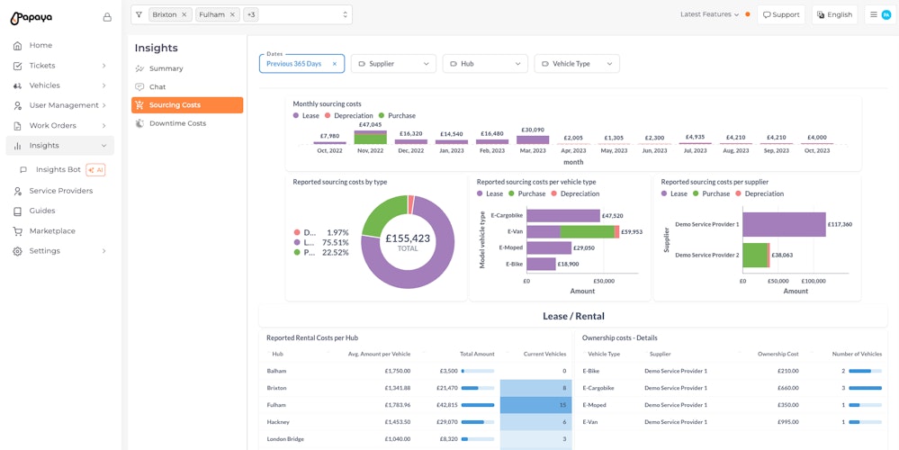899x450 pixels.
Task: Expand the Vehicle Type dropdown
Action: [576, 64]
